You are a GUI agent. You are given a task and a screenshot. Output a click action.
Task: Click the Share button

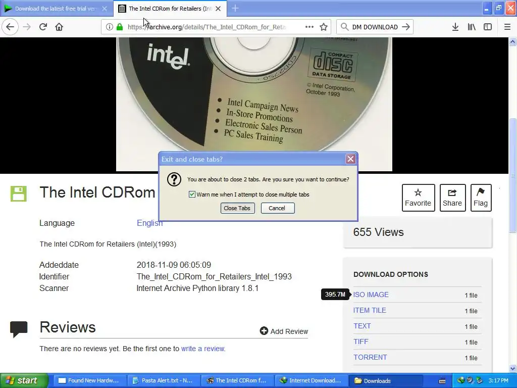[452, 198]
